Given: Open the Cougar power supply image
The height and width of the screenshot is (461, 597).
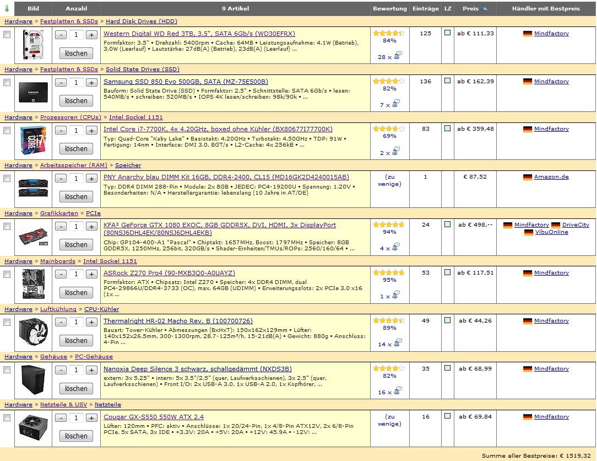Looking at the screenshot, I should tap(34, 428).
